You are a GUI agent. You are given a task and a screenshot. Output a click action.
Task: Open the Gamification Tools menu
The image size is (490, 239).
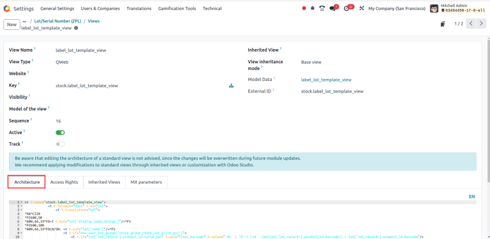coord(177,8)
